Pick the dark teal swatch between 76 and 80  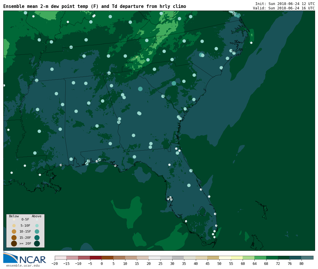296,258
